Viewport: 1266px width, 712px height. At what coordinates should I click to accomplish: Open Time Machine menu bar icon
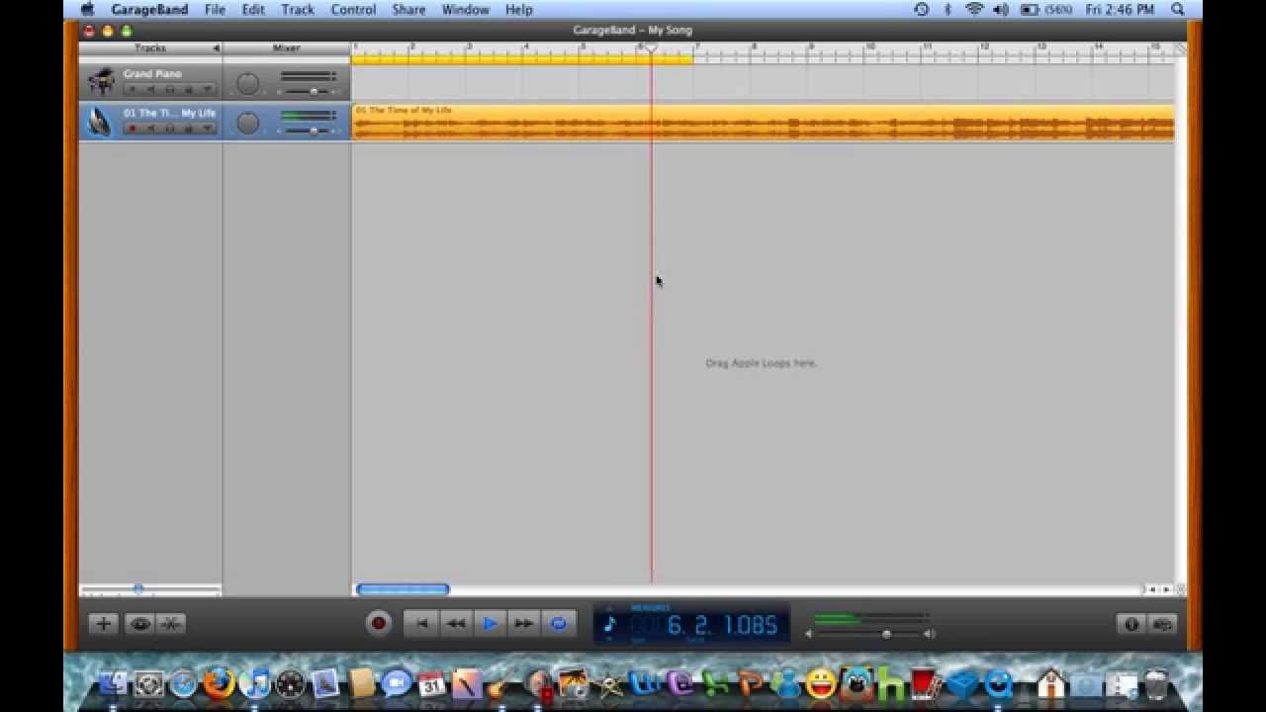[921, 10]
